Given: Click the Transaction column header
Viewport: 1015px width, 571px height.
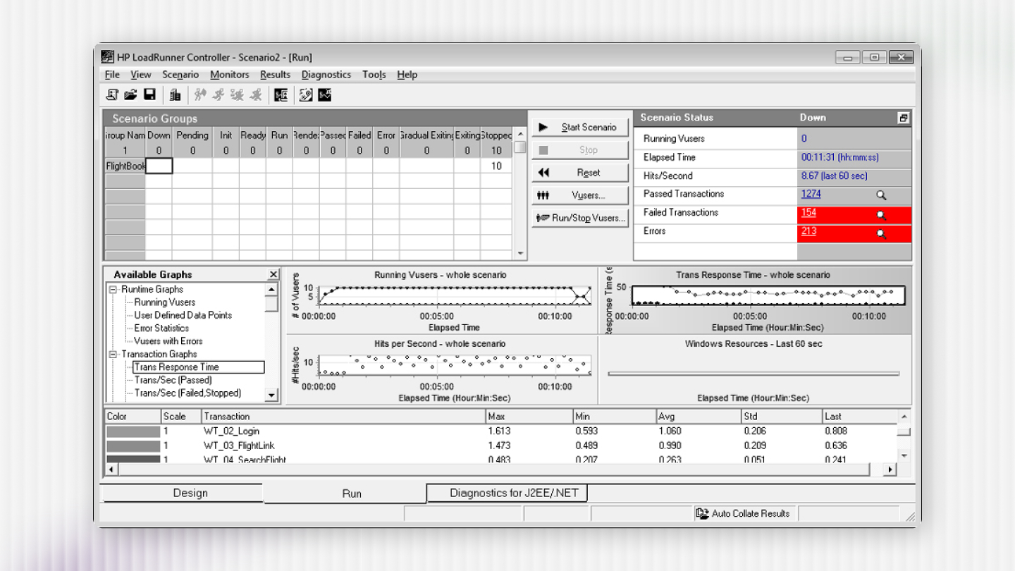Looking at the screenshot, I should click(344, 417).
